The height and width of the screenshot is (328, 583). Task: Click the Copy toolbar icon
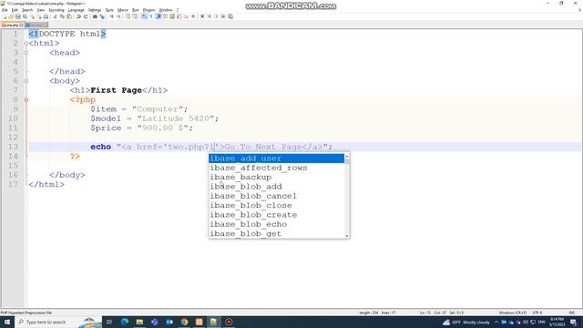pos(62,16)
